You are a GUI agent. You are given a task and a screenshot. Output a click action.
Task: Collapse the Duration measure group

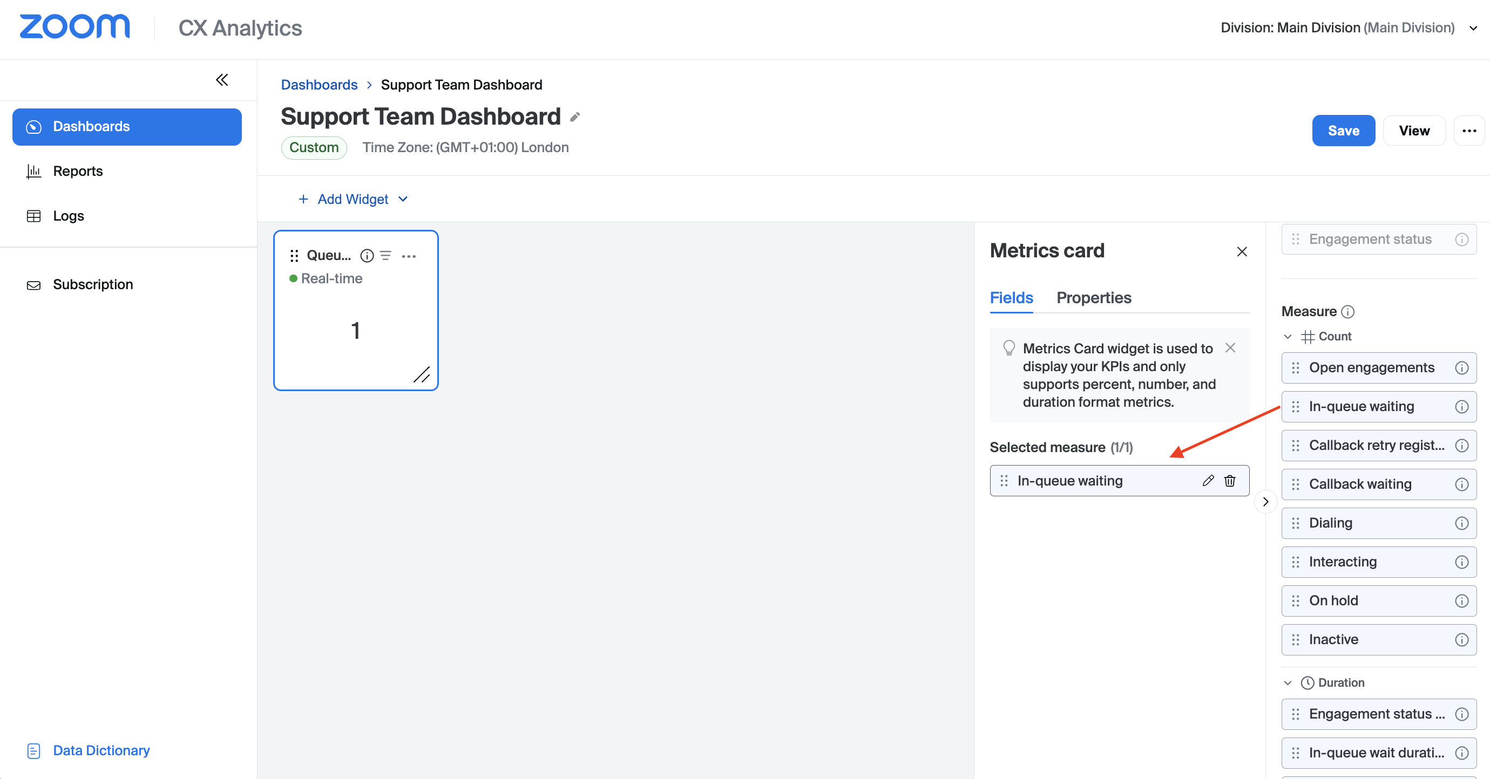click(x=1288, y=682)
